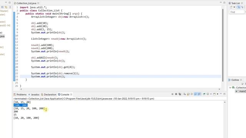Screen dimensions: 246x138
Task: Click System.out.println(obj.get(4)) line
Action: pos(53,67)
